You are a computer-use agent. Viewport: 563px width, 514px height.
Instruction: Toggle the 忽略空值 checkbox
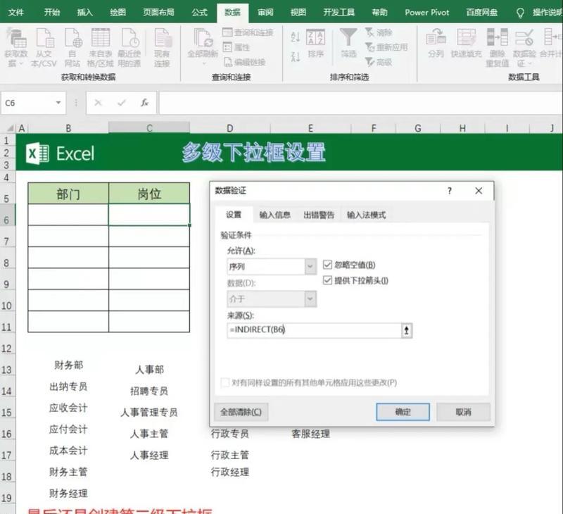(327, 265)
